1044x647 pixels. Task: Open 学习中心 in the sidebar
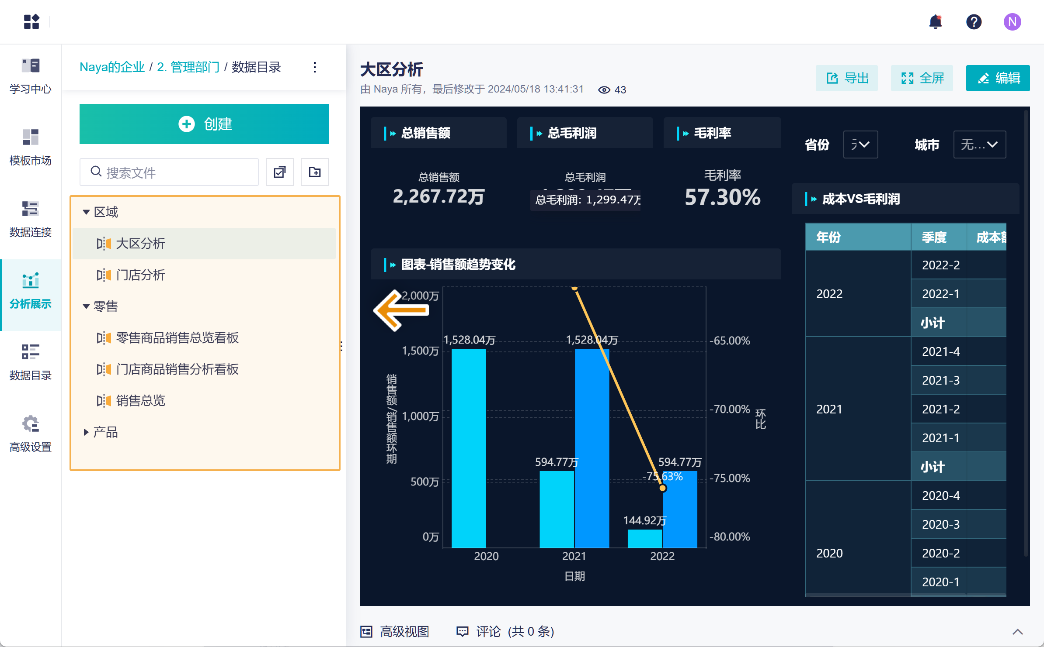31,76
